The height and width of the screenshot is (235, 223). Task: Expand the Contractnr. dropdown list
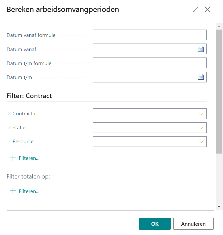tap(201, 114)
